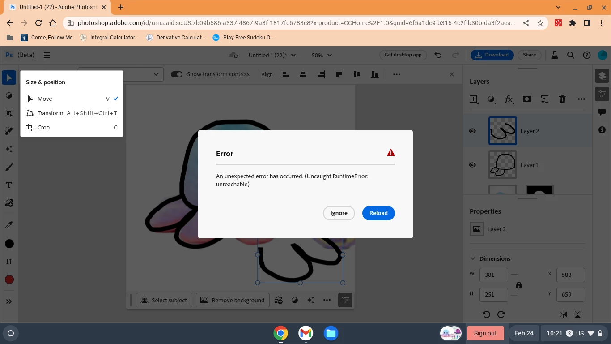The width and height of the screenshot is (611, 344).
Task: Collapse the Dimensions section
Action: [x=473, y=258]
